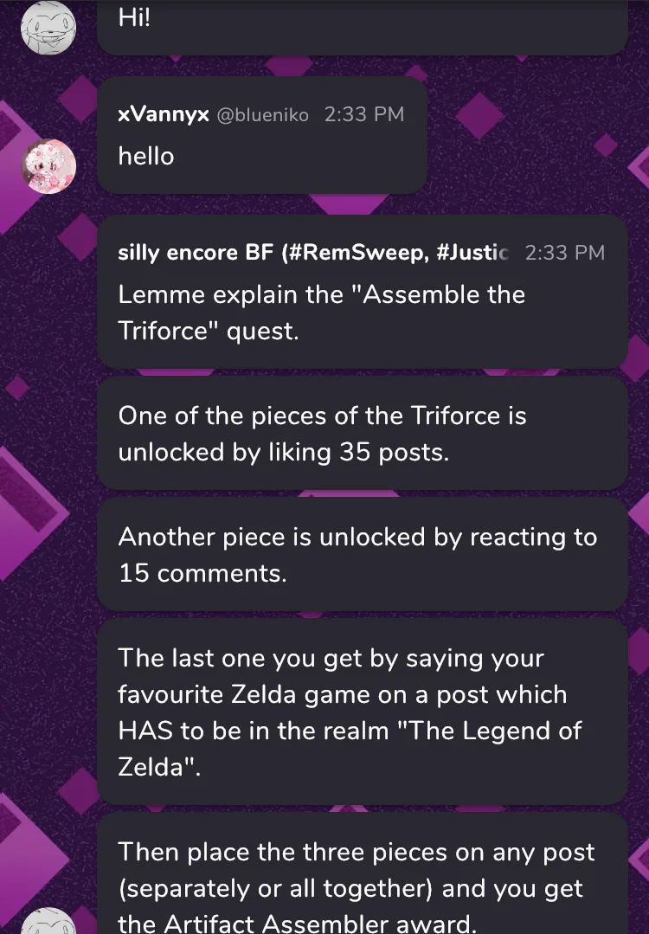Tap the 'Assemble the Triforce' quest message
The height and width of the screenshot is (934, 649).
pos(363,292)
